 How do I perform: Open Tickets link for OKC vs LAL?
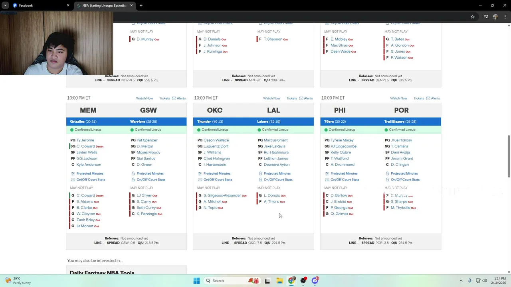click(291, 98)
